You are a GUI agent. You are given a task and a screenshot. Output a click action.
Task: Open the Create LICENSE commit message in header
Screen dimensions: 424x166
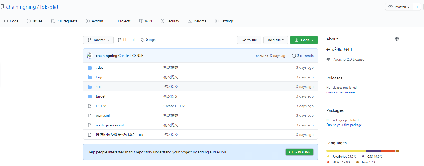131,56
